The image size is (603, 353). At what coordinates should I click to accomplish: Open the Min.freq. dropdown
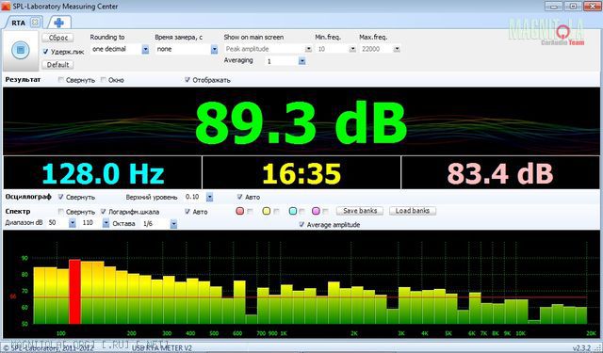coord(352,49)
